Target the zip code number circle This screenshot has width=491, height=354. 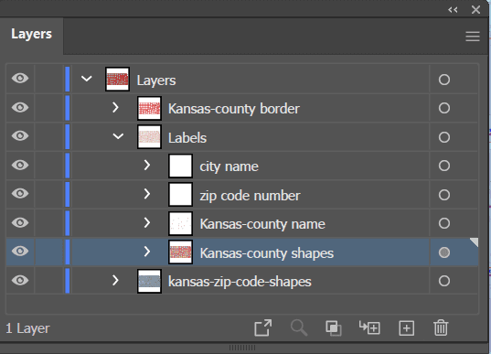pos(444,195)
